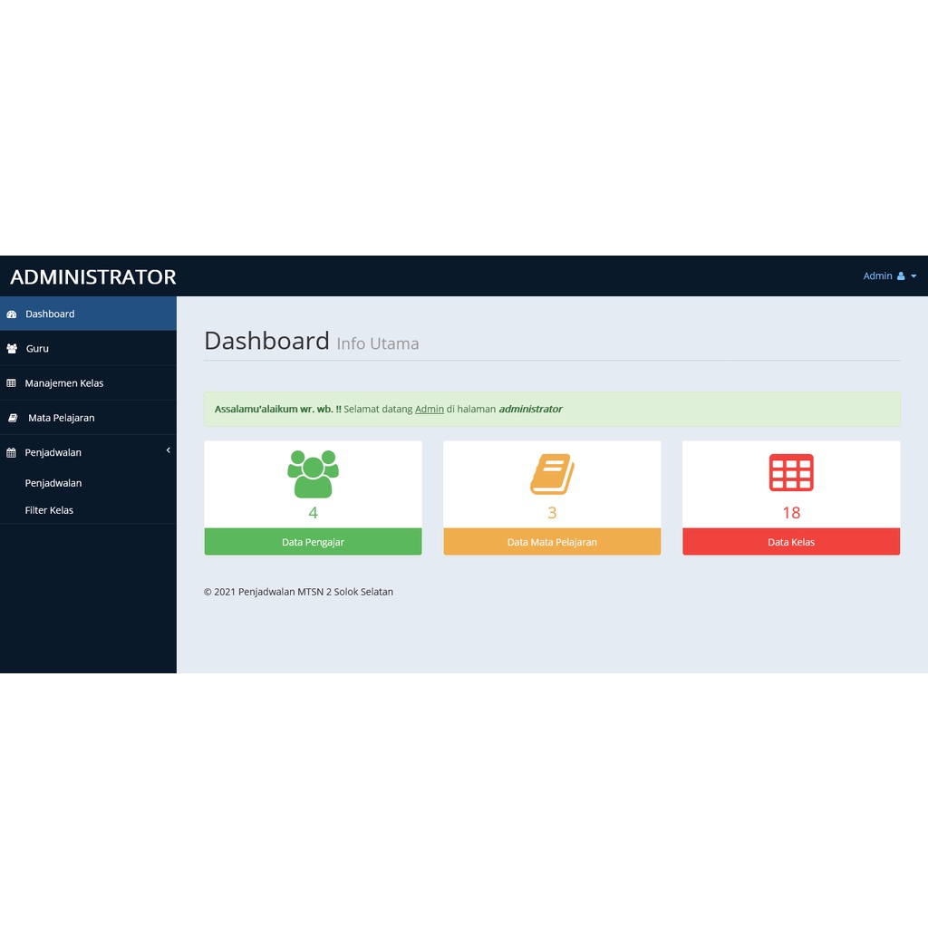Select the Guru users icon
This screenshot has width=928, height=928.
[x=13, y=348]
